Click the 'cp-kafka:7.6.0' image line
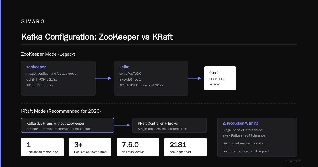Screen dimensions: 318x167 click(x=130, y=73)
